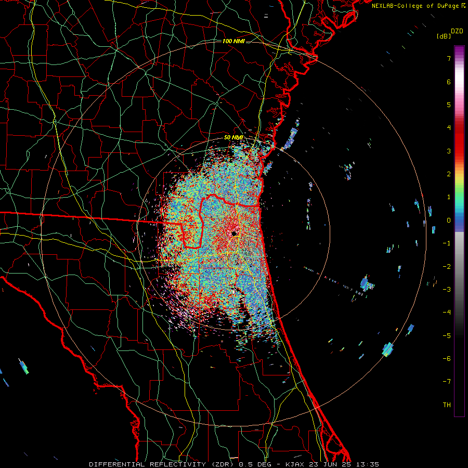The width and height of the screenshot is (468, 468).
Task: Click the KJAX radar site black dot
Action: (x=234, y=233)
